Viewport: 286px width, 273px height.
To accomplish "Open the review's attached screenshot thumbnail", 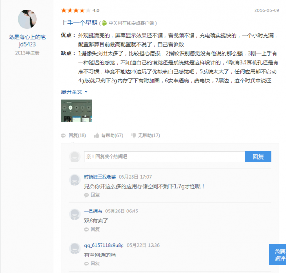I will [76, 111].
